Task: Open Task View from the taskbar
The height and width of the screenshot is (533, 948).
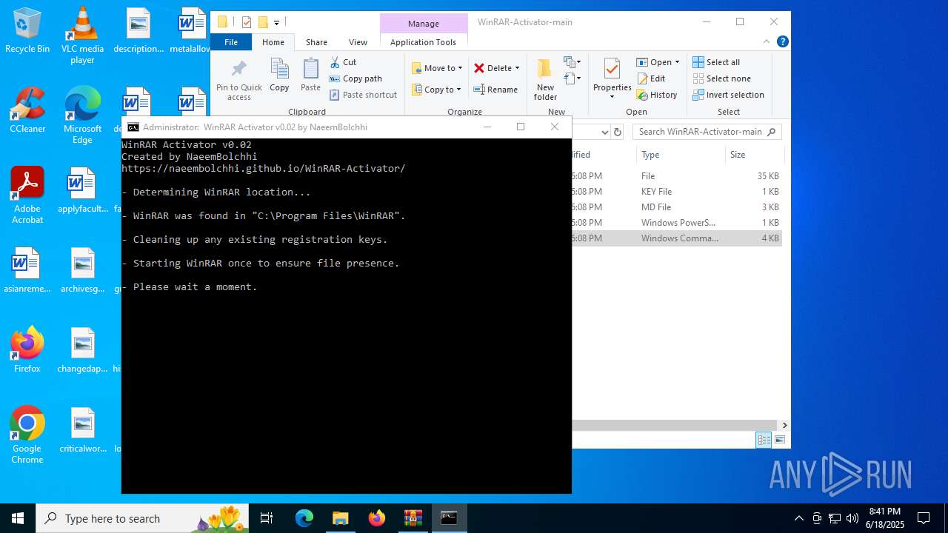Action: coord(267,518)
